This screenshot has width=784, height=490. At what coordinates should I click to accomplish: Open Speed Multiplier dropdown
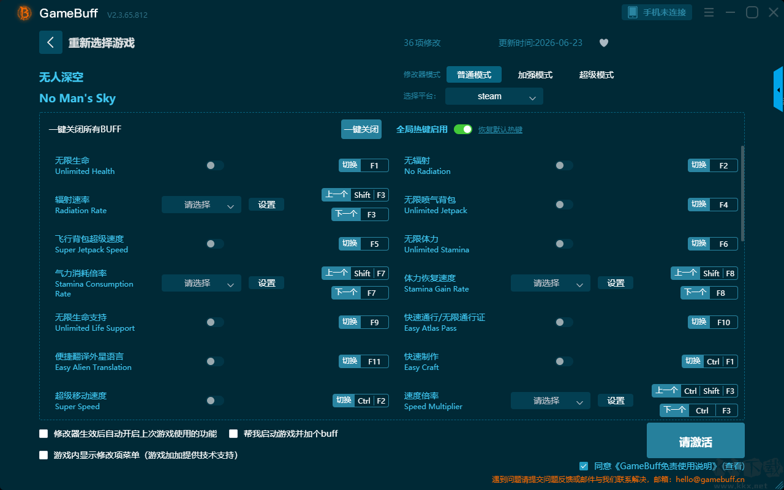coord(551,401)
